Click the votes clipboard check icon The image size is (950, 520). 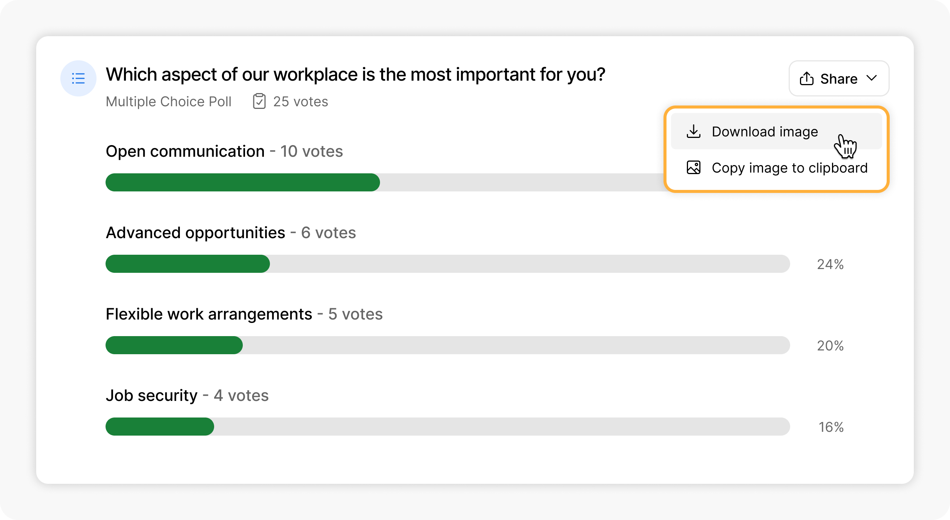259,101
